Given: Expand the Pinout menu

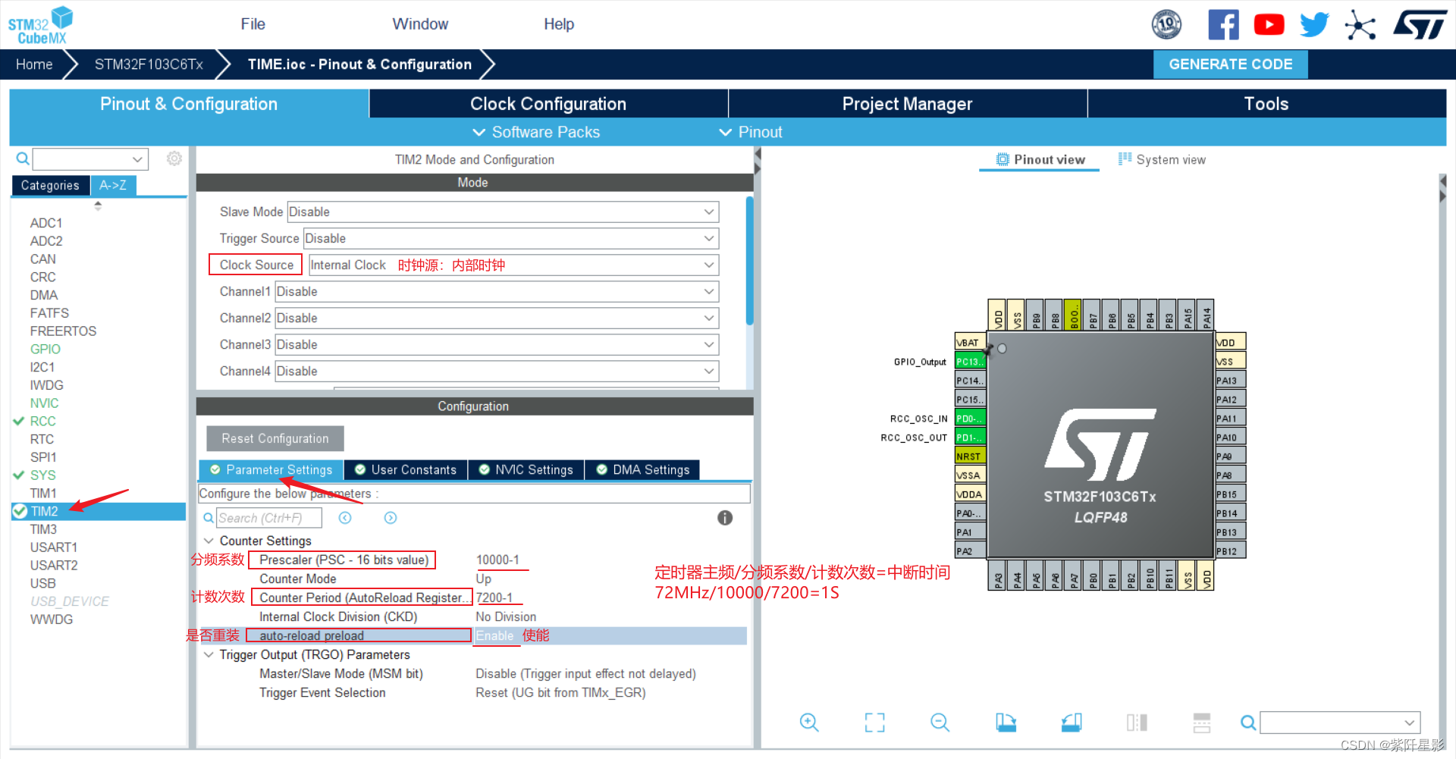Looking at the screenshot, I should [x=751, y=132].
